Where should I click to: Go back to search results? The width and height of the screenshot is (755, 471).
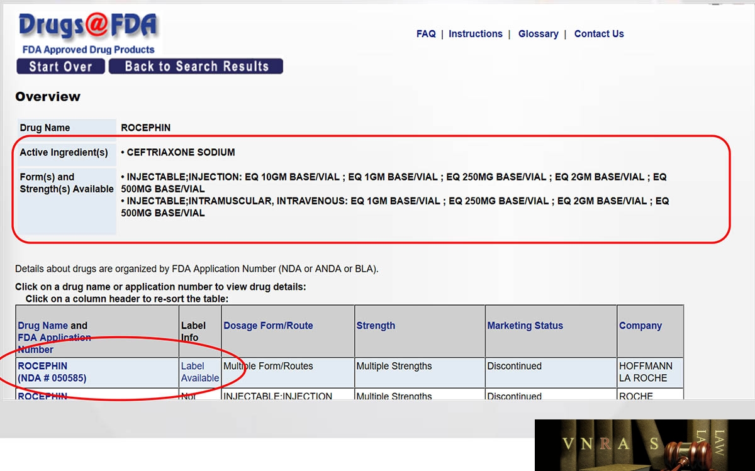(196, 67)
